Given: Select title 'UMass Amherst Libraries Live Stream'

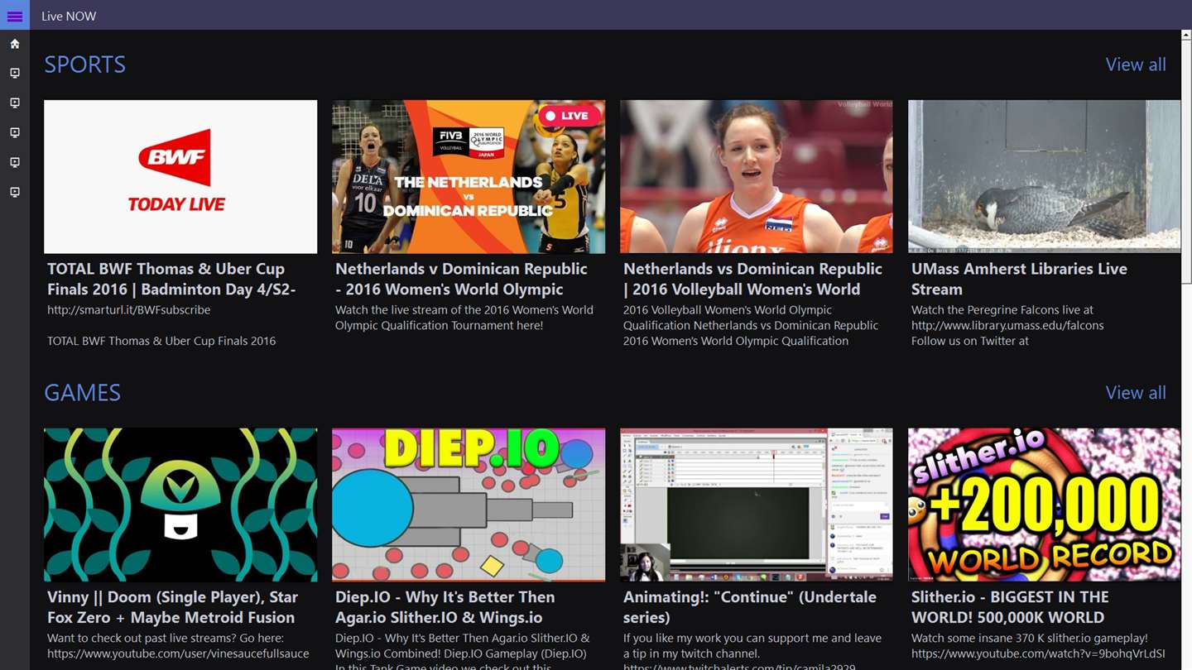Looking at the screenshot, I should coord(1019,279).
